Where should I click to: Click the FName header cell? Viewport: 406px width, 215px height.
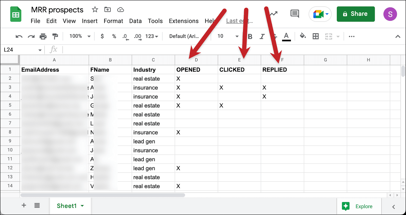pyautogui.click(x=110, y=70)
